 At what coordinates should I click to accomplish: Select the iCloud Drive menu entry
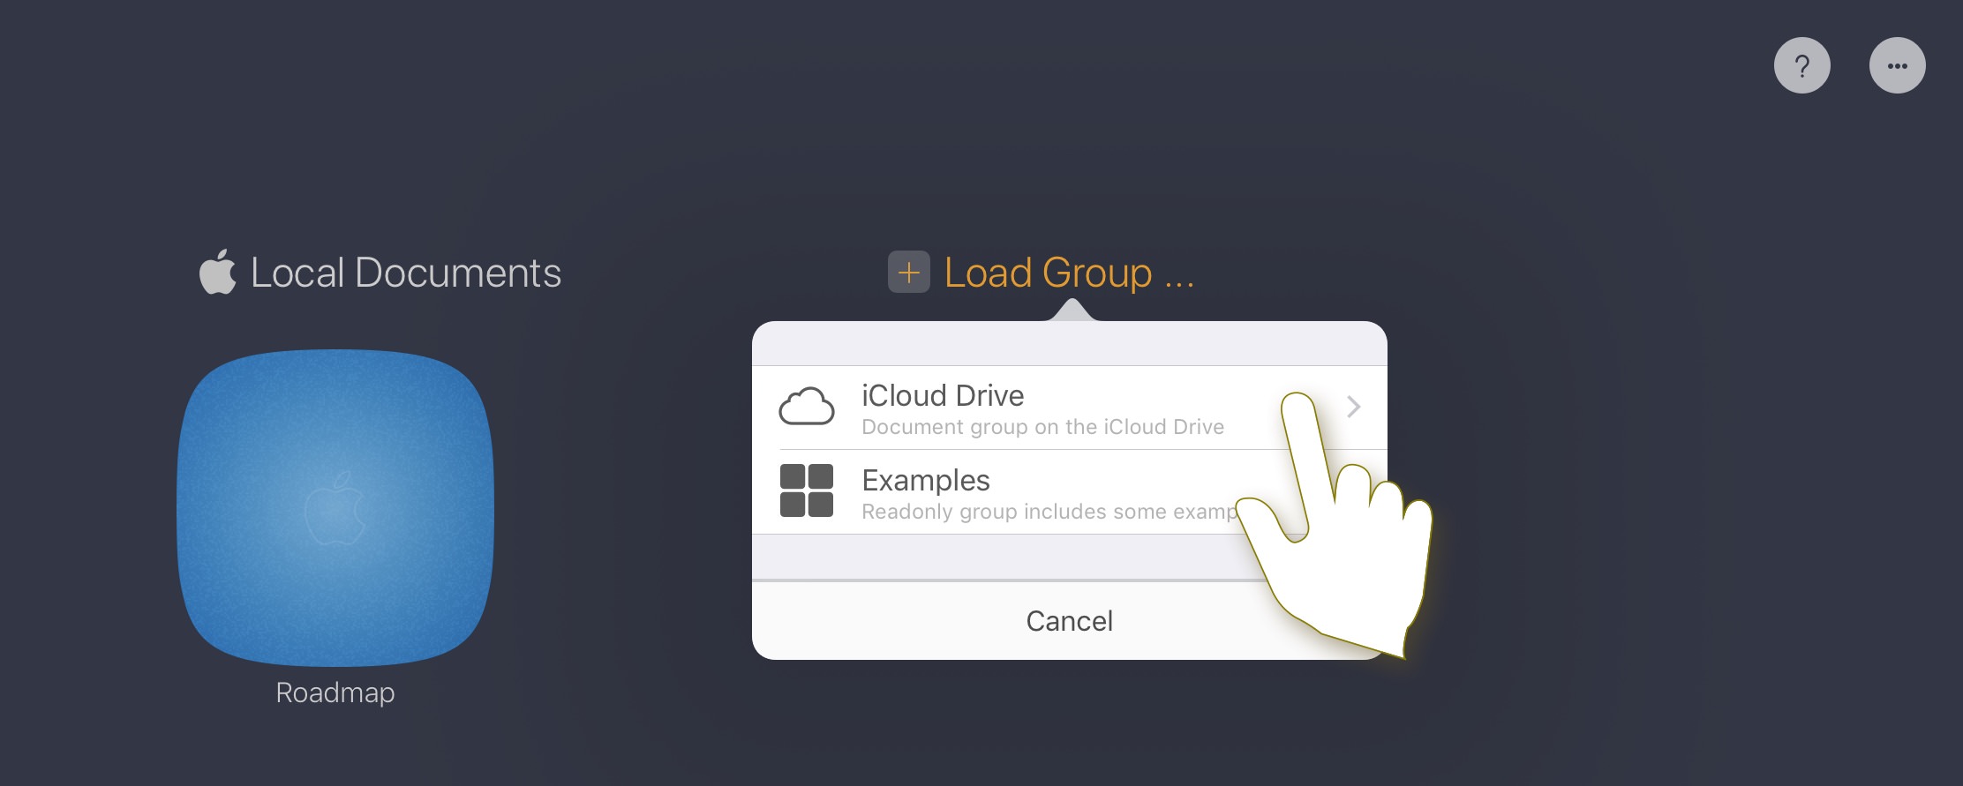click(1015, 407)
